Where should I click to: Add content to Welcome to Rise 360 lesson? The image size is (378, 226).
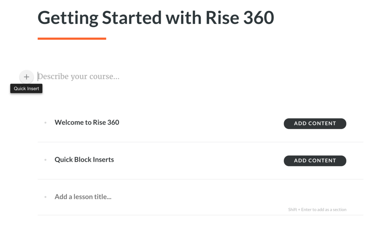click(x=315, y=123)
